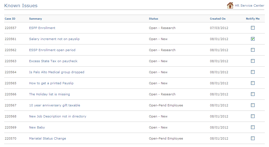The width and height of the screenshot is (269, 147).
Task: Select case ID 220566
Action: tap(11, 94)
